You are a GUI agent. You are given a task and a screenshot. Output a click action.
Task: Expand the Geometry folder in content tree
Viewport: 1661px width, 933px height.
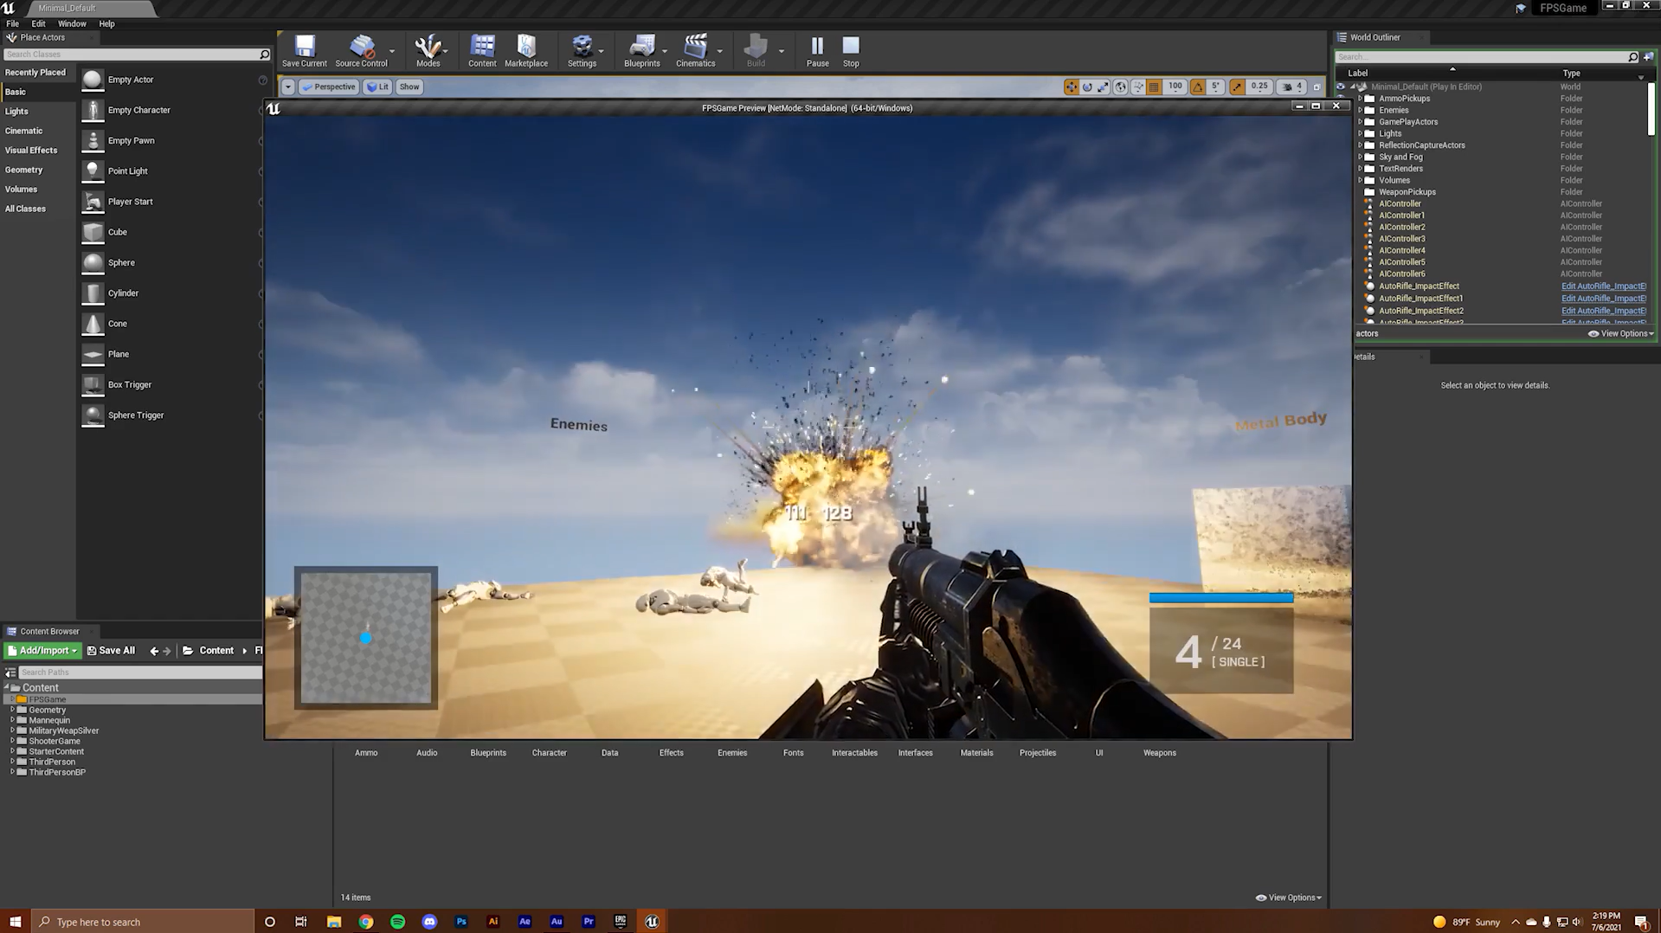(x=12, y=710)
